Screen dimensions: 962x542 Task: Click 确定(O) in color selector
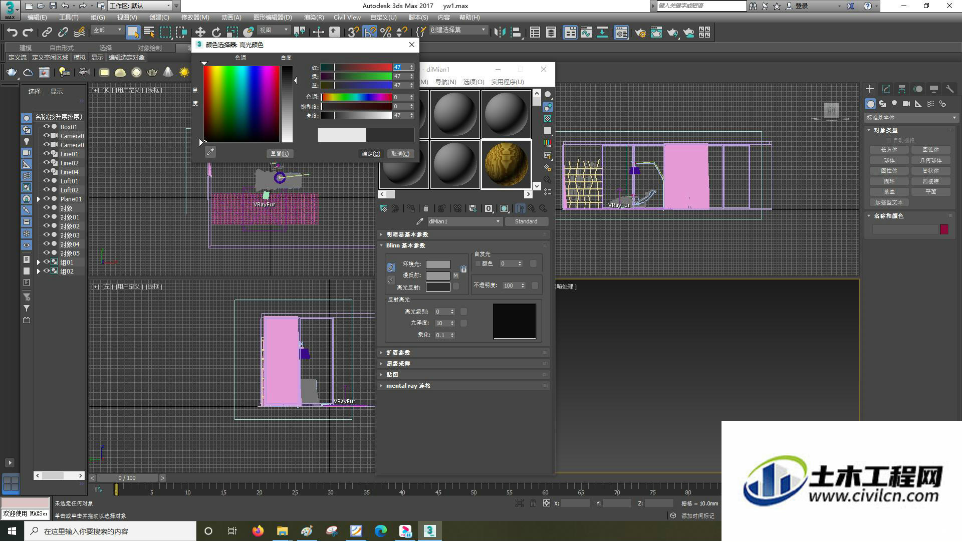[x=371, y=154]
